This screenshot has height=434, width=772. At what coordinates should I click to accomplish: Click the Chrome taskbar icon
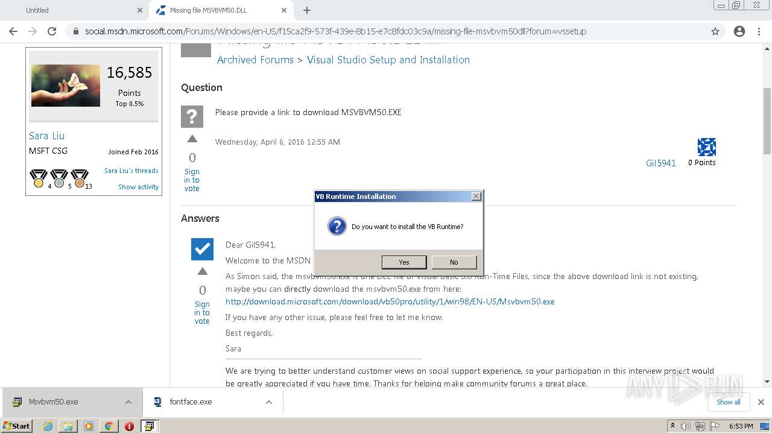109,426
